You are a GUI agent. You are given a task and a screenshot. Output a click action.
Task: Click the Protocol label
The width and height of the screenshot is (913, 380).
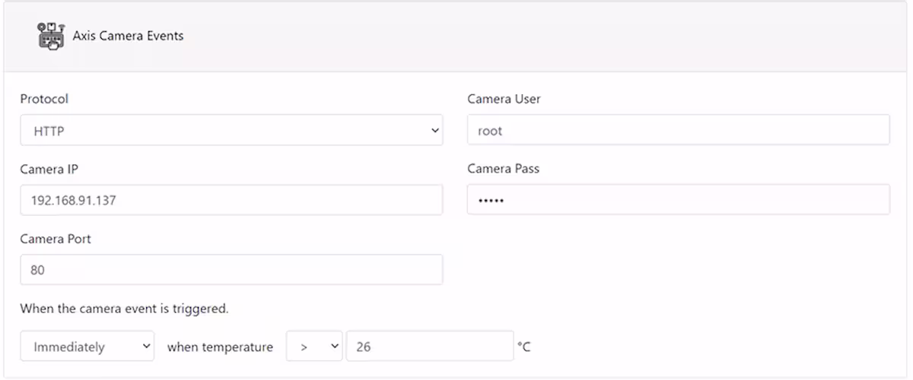click(44, 100)
